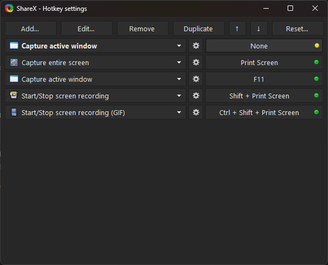This screenshot has height=265, width=328.
Task: Toggle yellow status indicator on None hotkey
Action: (x=317, y=46)
